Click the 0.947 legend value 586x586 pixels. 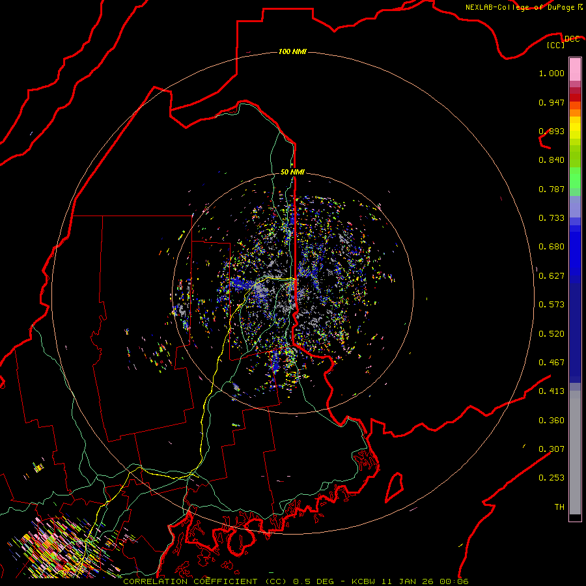coord(551,102)
